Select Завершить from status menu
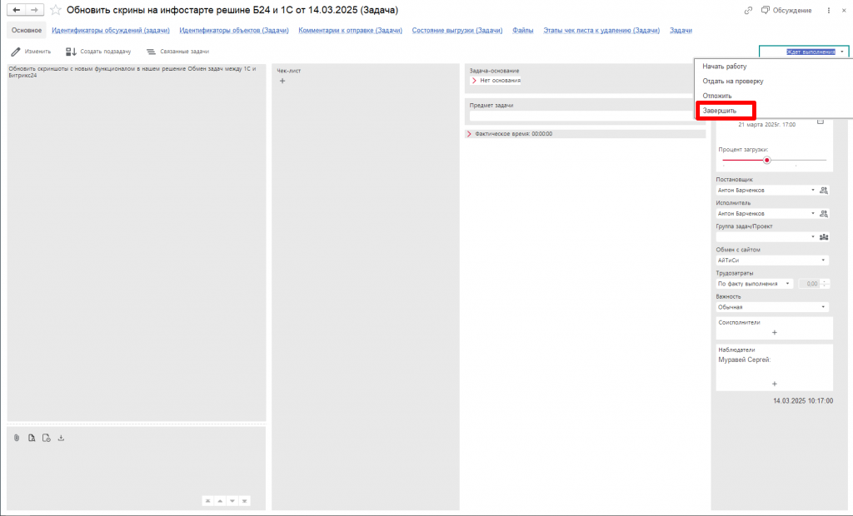 point(719,111)
